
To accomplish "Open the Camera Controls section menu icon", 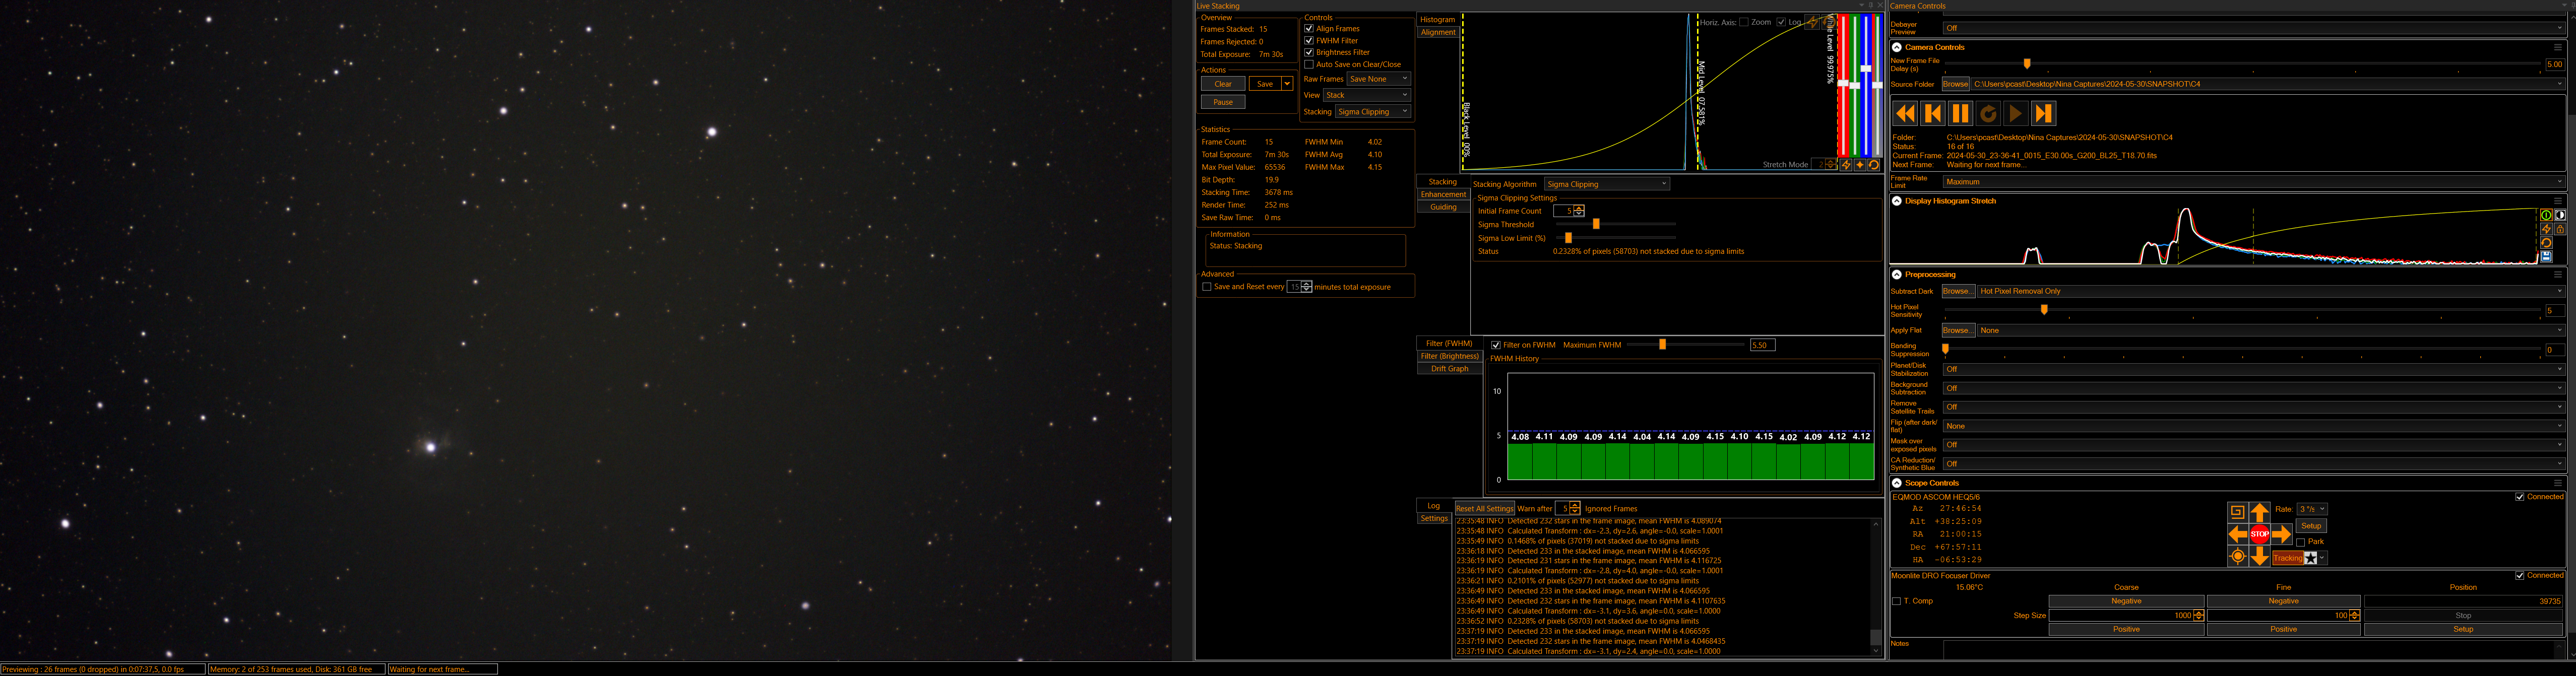I will coord(2559,47).
